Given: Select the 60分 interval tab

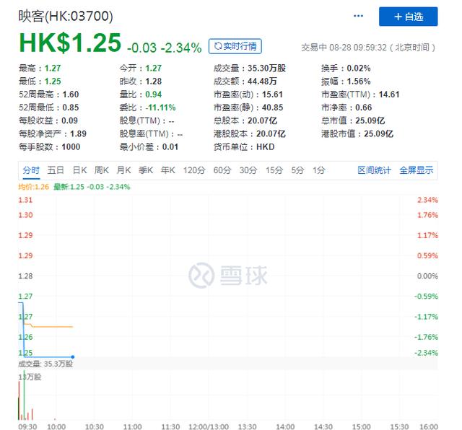Looking at the screenshot, I should [222, 170].
